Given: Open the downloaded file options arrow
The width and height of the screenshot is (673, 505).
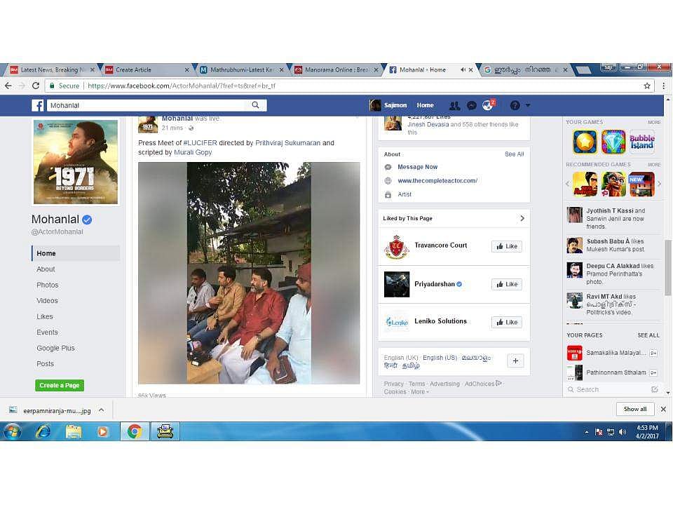Looking at the screenshot, I should coord(101,410).
